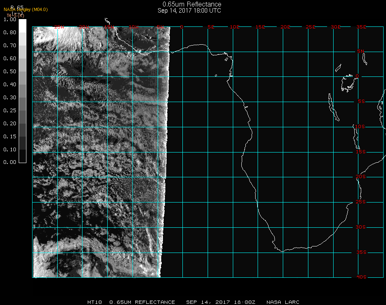This screenshot has height=305, width=386.
Task: Click the 20S latitude label
Action: pyautogui.click(x=361, y=177)
